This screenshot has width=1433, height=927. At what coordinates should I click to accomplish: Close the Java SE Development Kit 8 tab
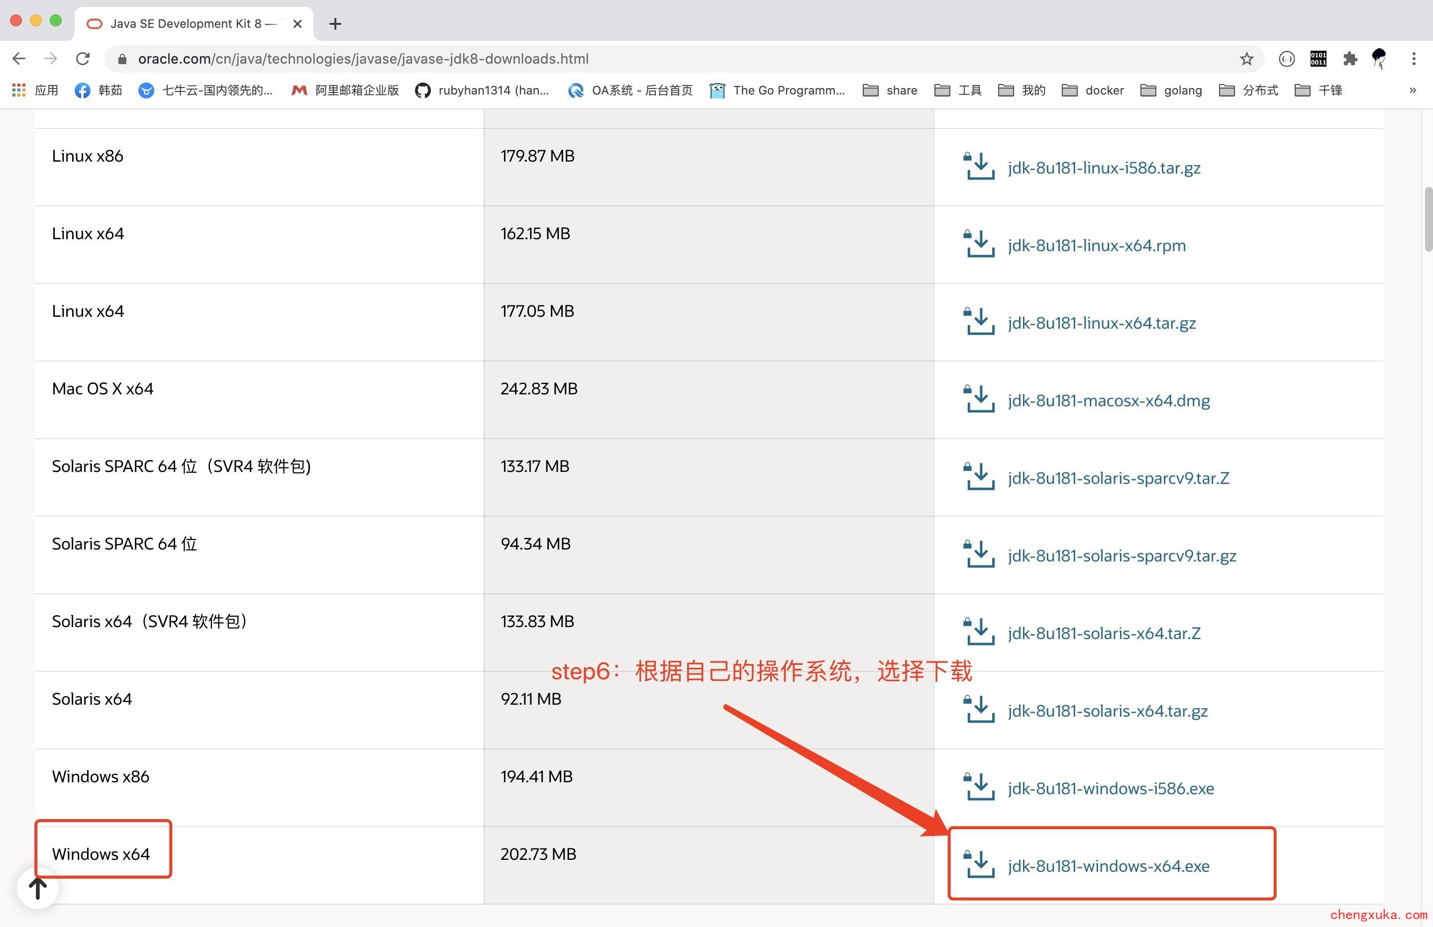pos(298,23)
